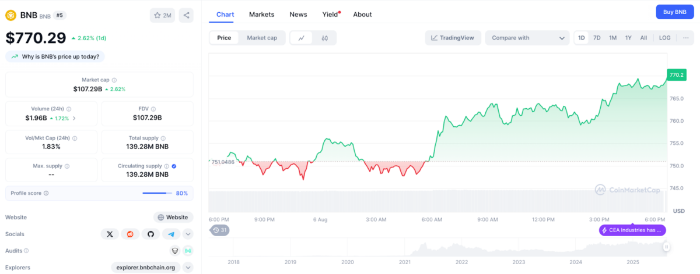Open chart more options ellipsis

685,38
